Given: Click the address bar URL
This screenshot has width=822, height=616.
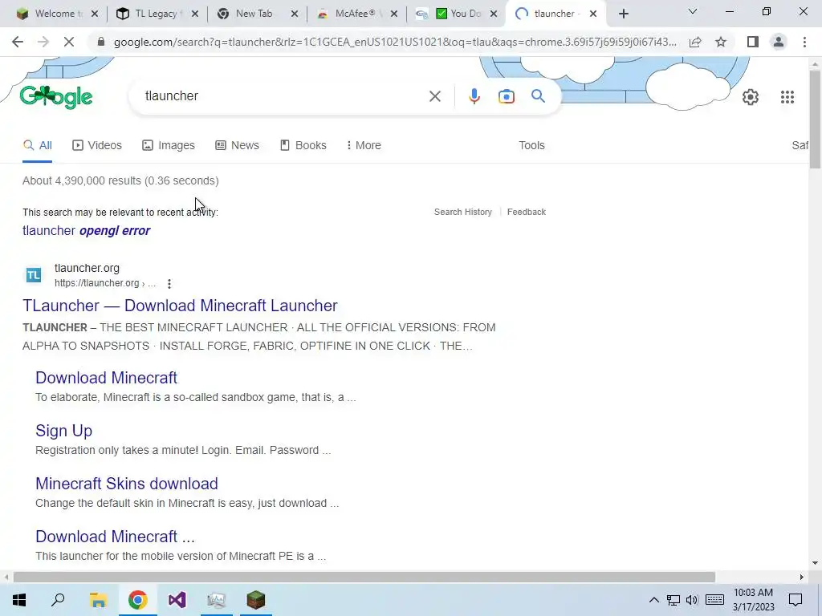Looking at the screenshot, I should [395, 42].
